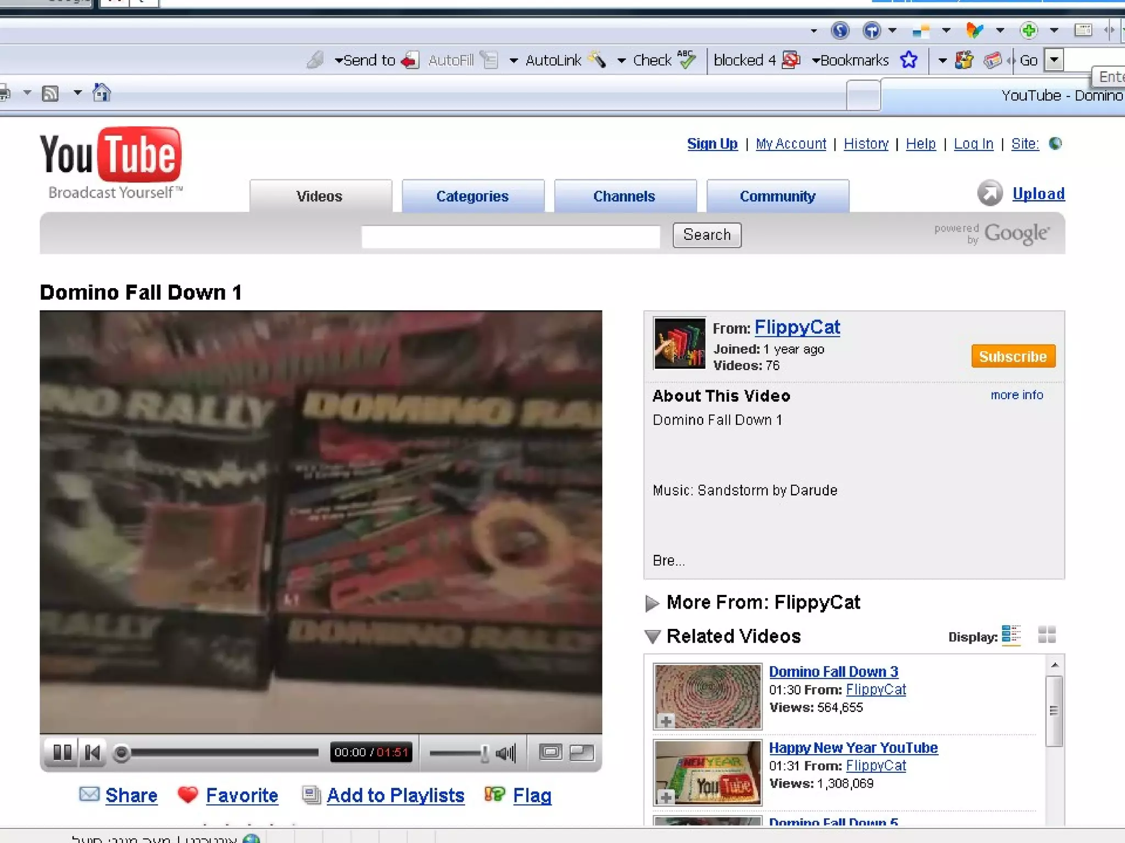The image size is (1125, 843).
Task: Click the upload arrow icon
Action: pyautogui.click(x=990, y=193)
